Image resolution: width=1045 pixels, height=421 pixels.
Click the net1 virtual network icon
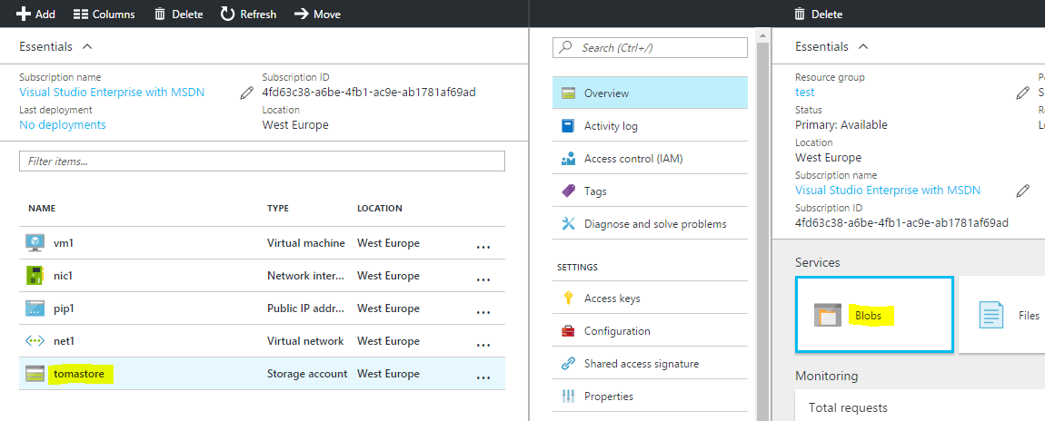[x=35, y=341]
